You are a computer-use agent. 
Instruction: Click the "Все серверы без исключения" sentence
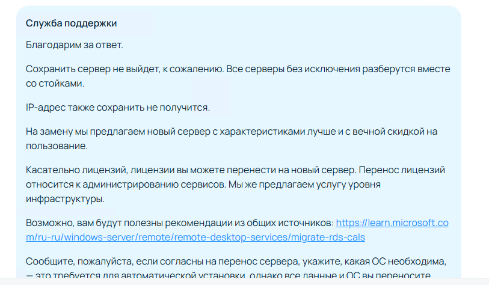tap(339, 69)
